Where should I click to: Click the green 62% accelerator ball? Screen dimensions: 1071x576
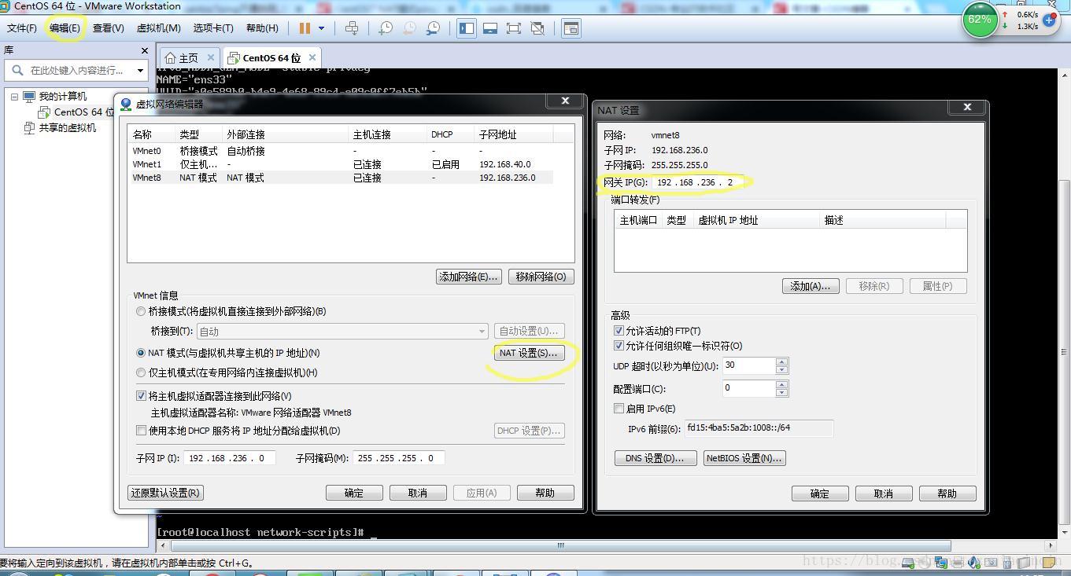point(980,20)
